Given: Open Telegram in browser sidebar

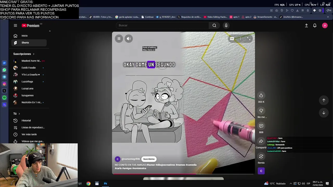Looking at the screenshot, I should [4, 77].
